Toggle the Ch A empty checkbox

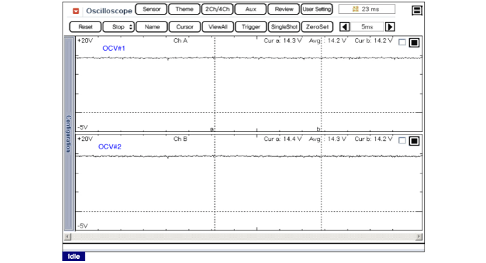pyautogui.click(x=402, y=42)
